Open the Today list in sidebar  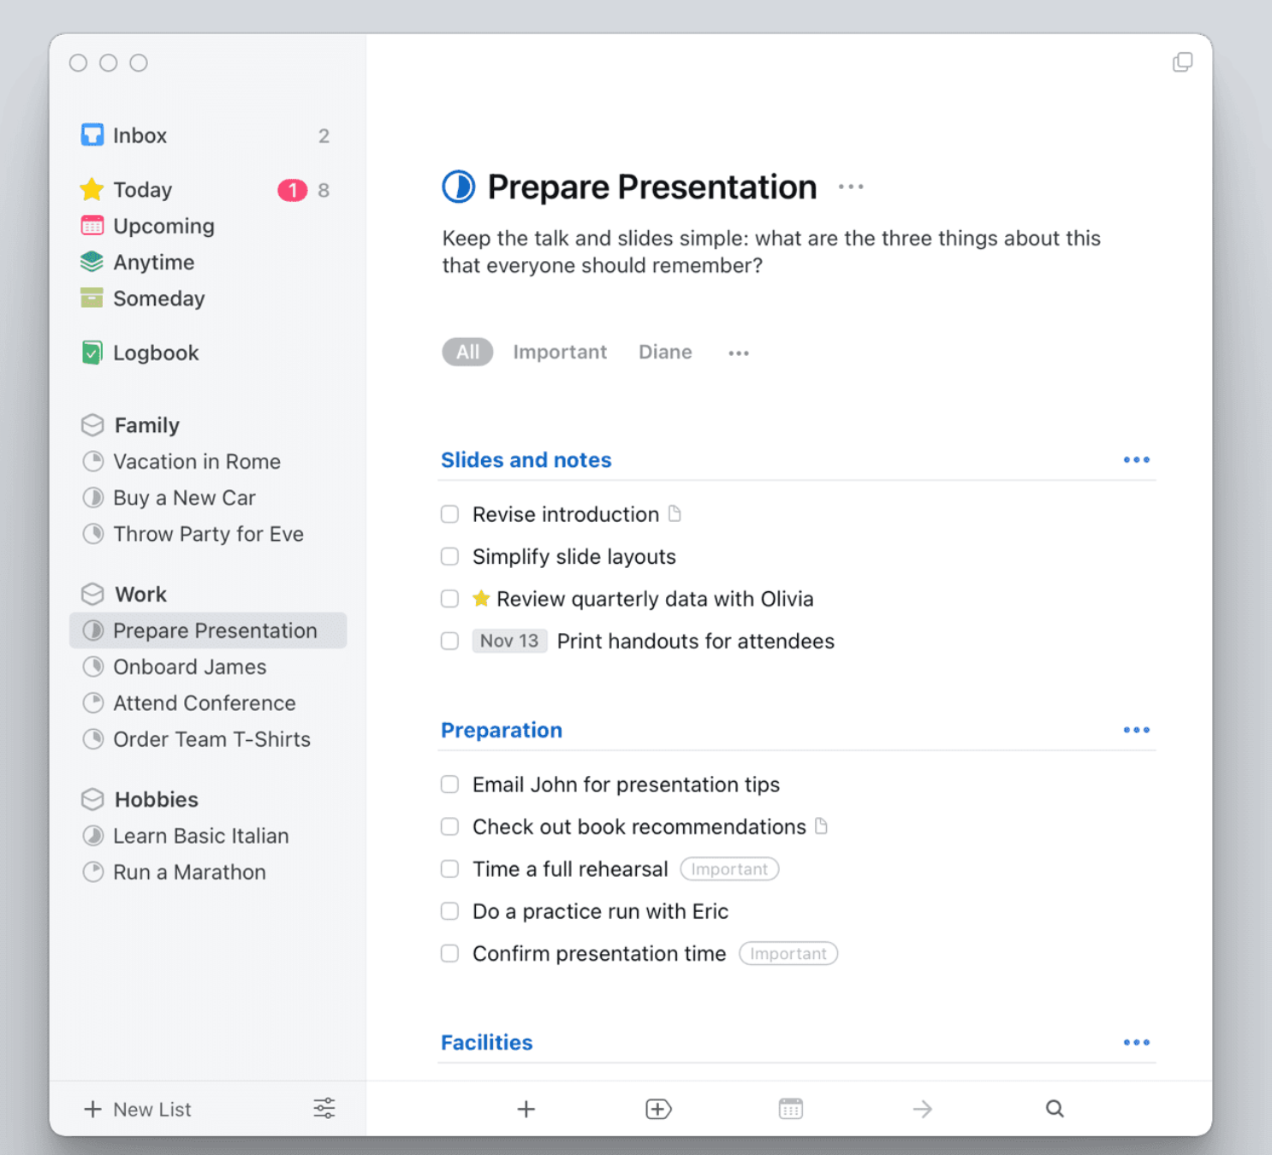tap(142, 190)
